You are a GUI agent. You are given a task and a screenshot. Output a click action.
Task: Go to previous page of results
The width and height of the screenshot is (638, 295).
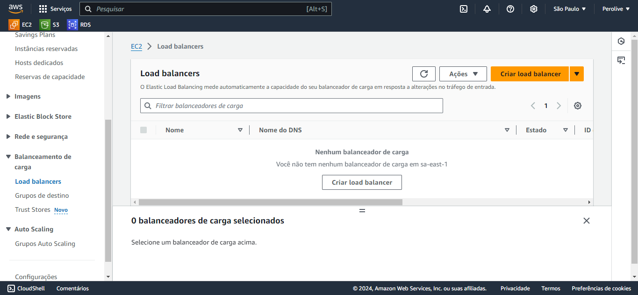(x=533, y=106)
